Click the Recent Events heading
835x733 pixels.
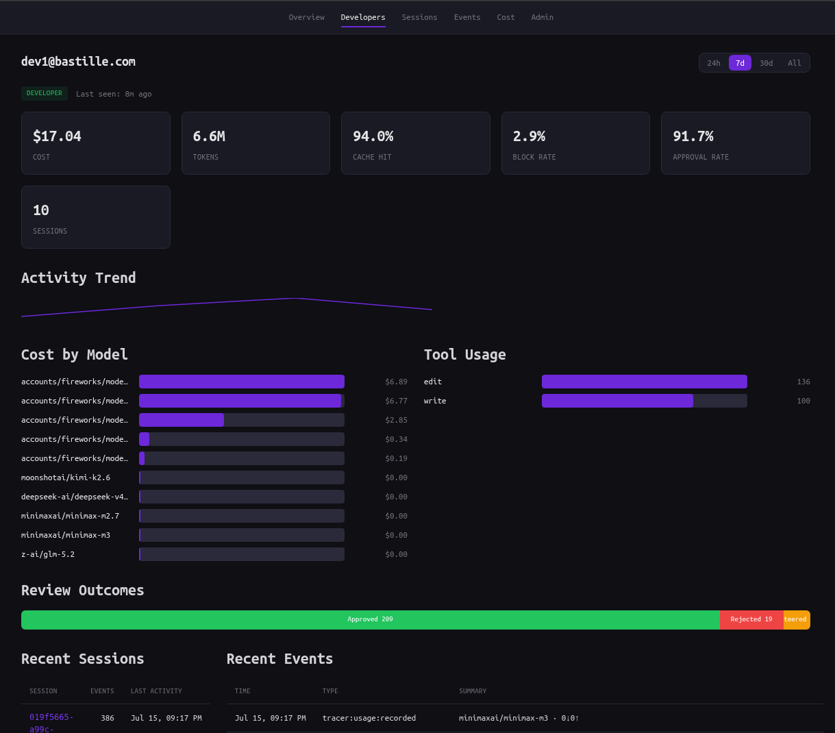(280, 659)
